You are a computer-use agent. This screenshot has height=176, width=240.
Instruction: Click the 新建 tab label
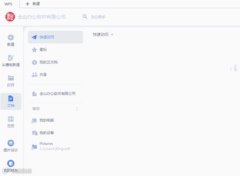pos(36,4)
